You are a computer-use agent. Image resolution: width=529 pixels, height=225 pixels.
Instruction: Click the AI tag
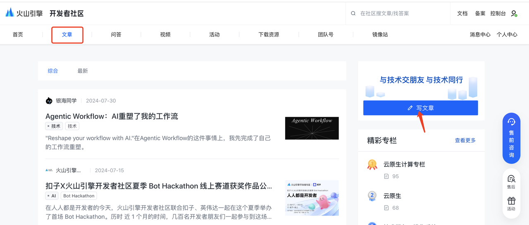[52, 196]
